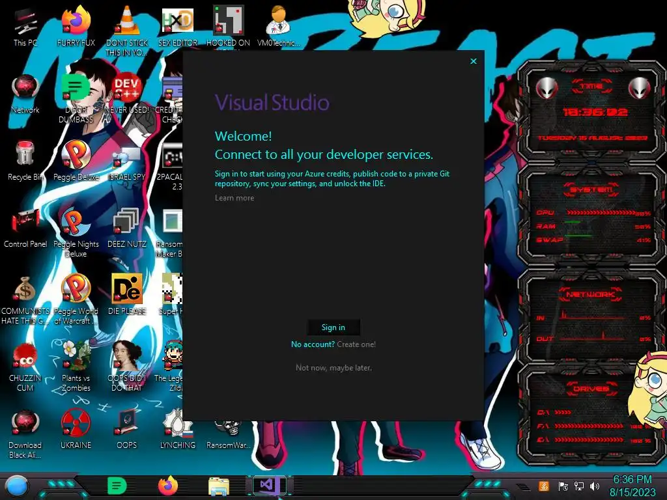Image resolution: width=667 pixels, height=500 pixels.
Task: Click the network tray icon
Action: pyautogui.click(x=579, y=486)
